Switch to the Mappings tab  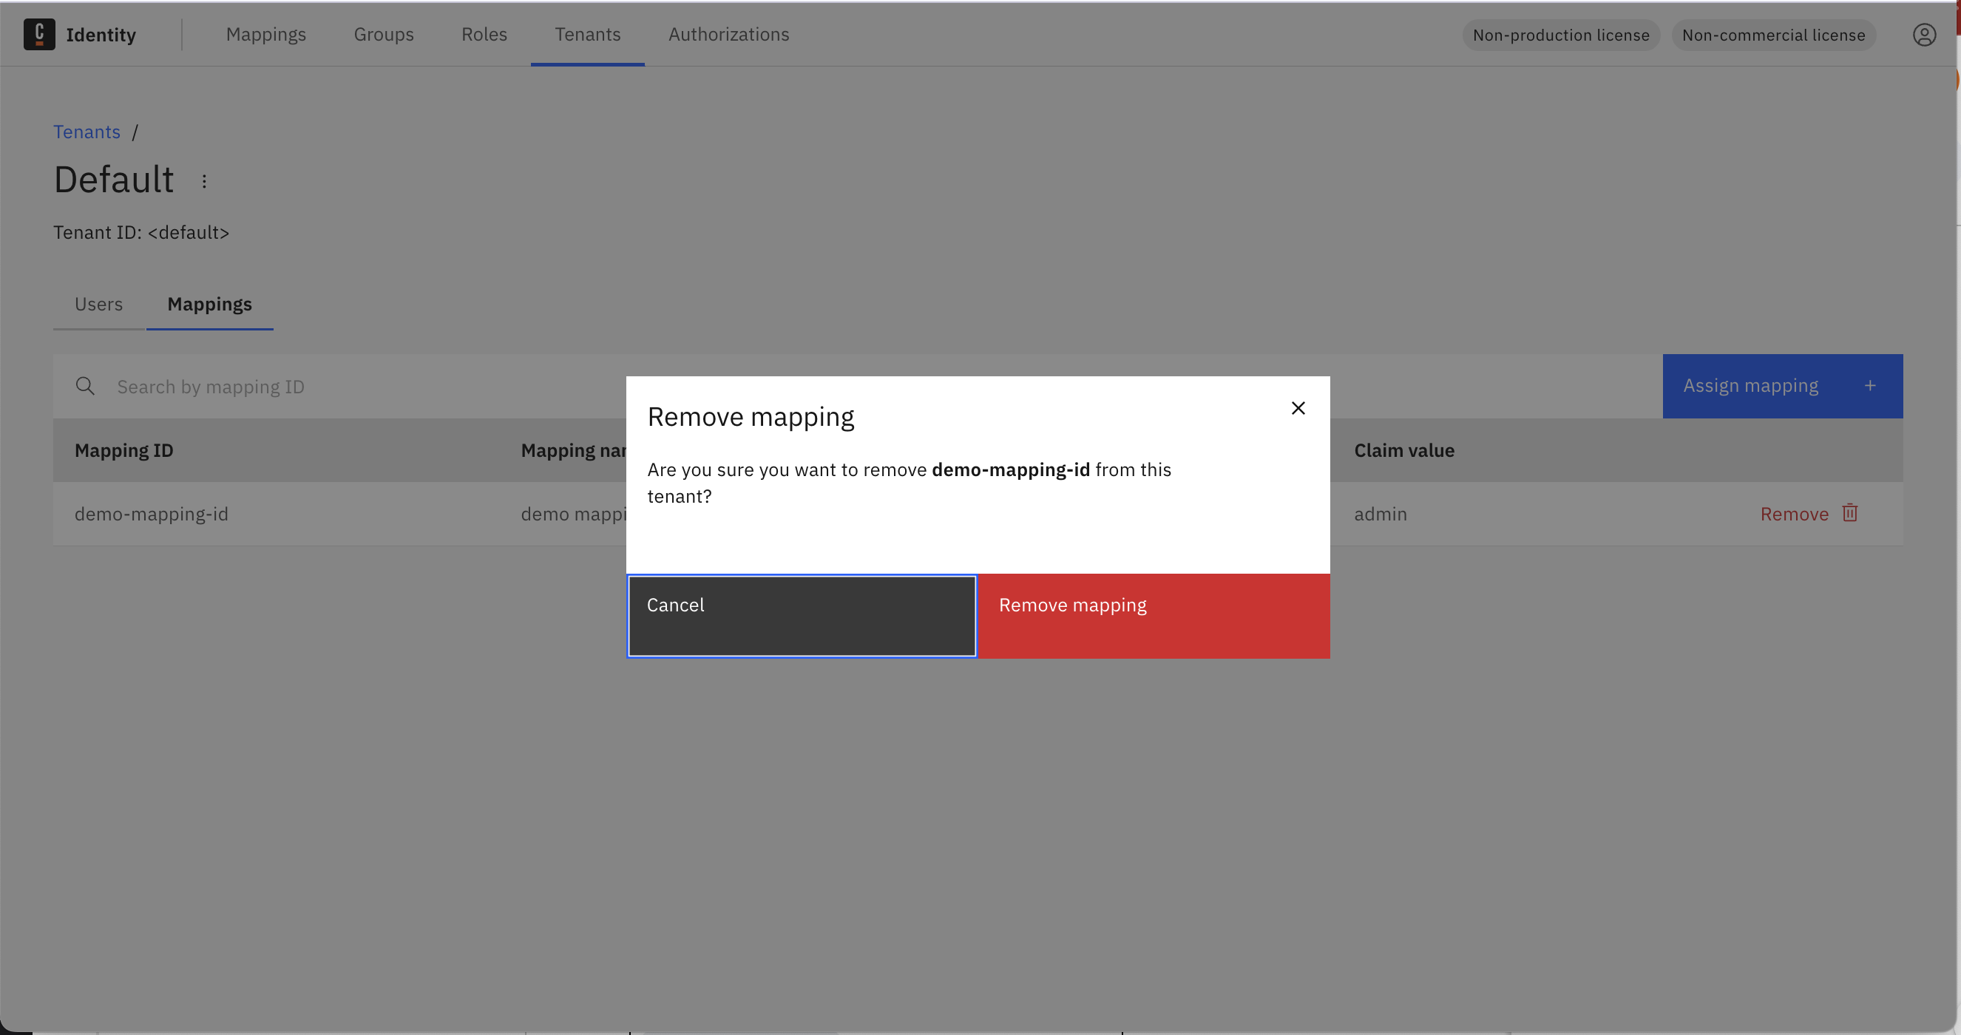tap(210, 304)
